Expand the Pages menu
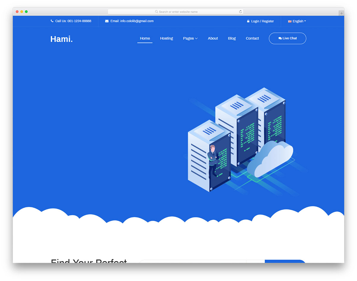The image size is (357, 281). click(190, 38)
